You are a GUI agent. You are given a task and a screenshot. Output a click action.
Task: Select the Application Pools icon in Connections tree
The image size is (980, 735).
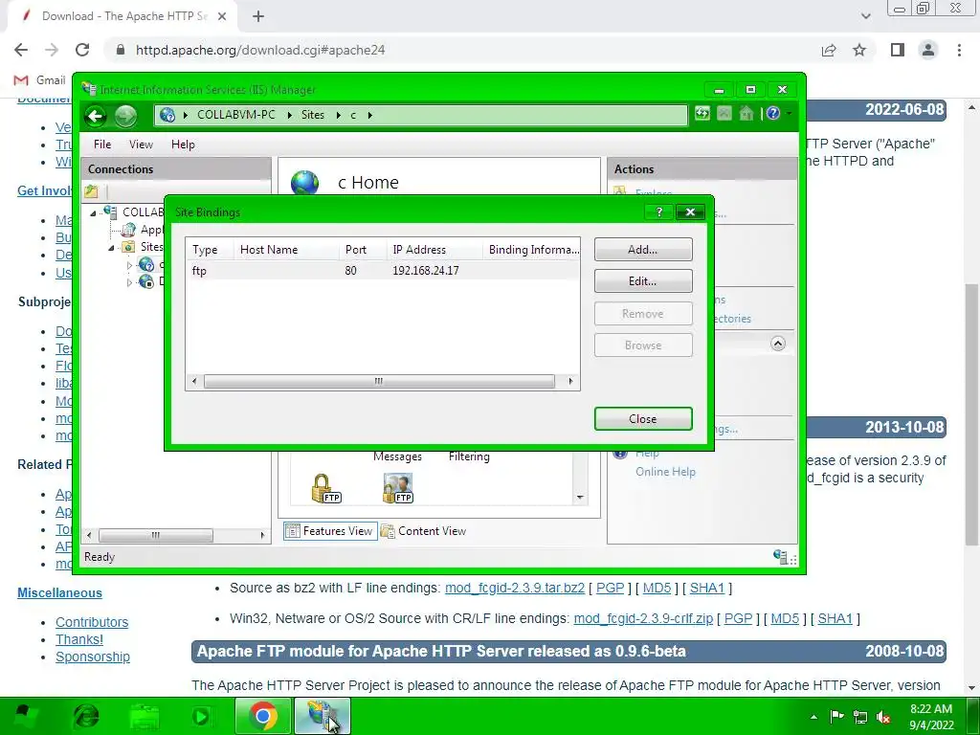pos(129,230)
